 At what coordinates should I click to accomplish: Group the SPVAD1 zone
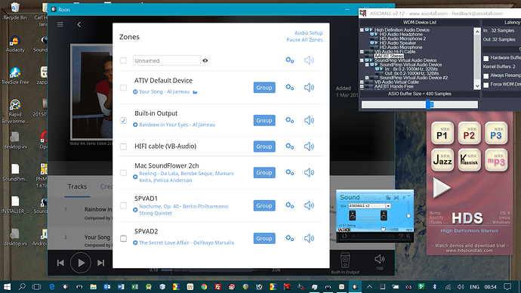point(264,205)
